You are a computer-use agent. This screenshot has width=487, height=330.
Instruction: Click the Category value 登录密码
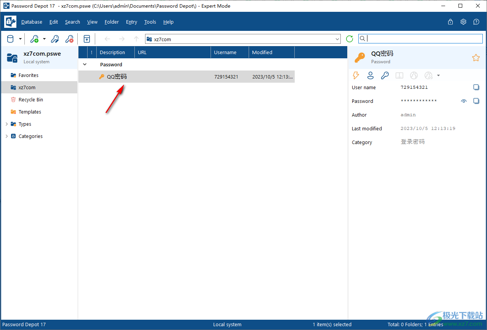[x=413, y=142]
